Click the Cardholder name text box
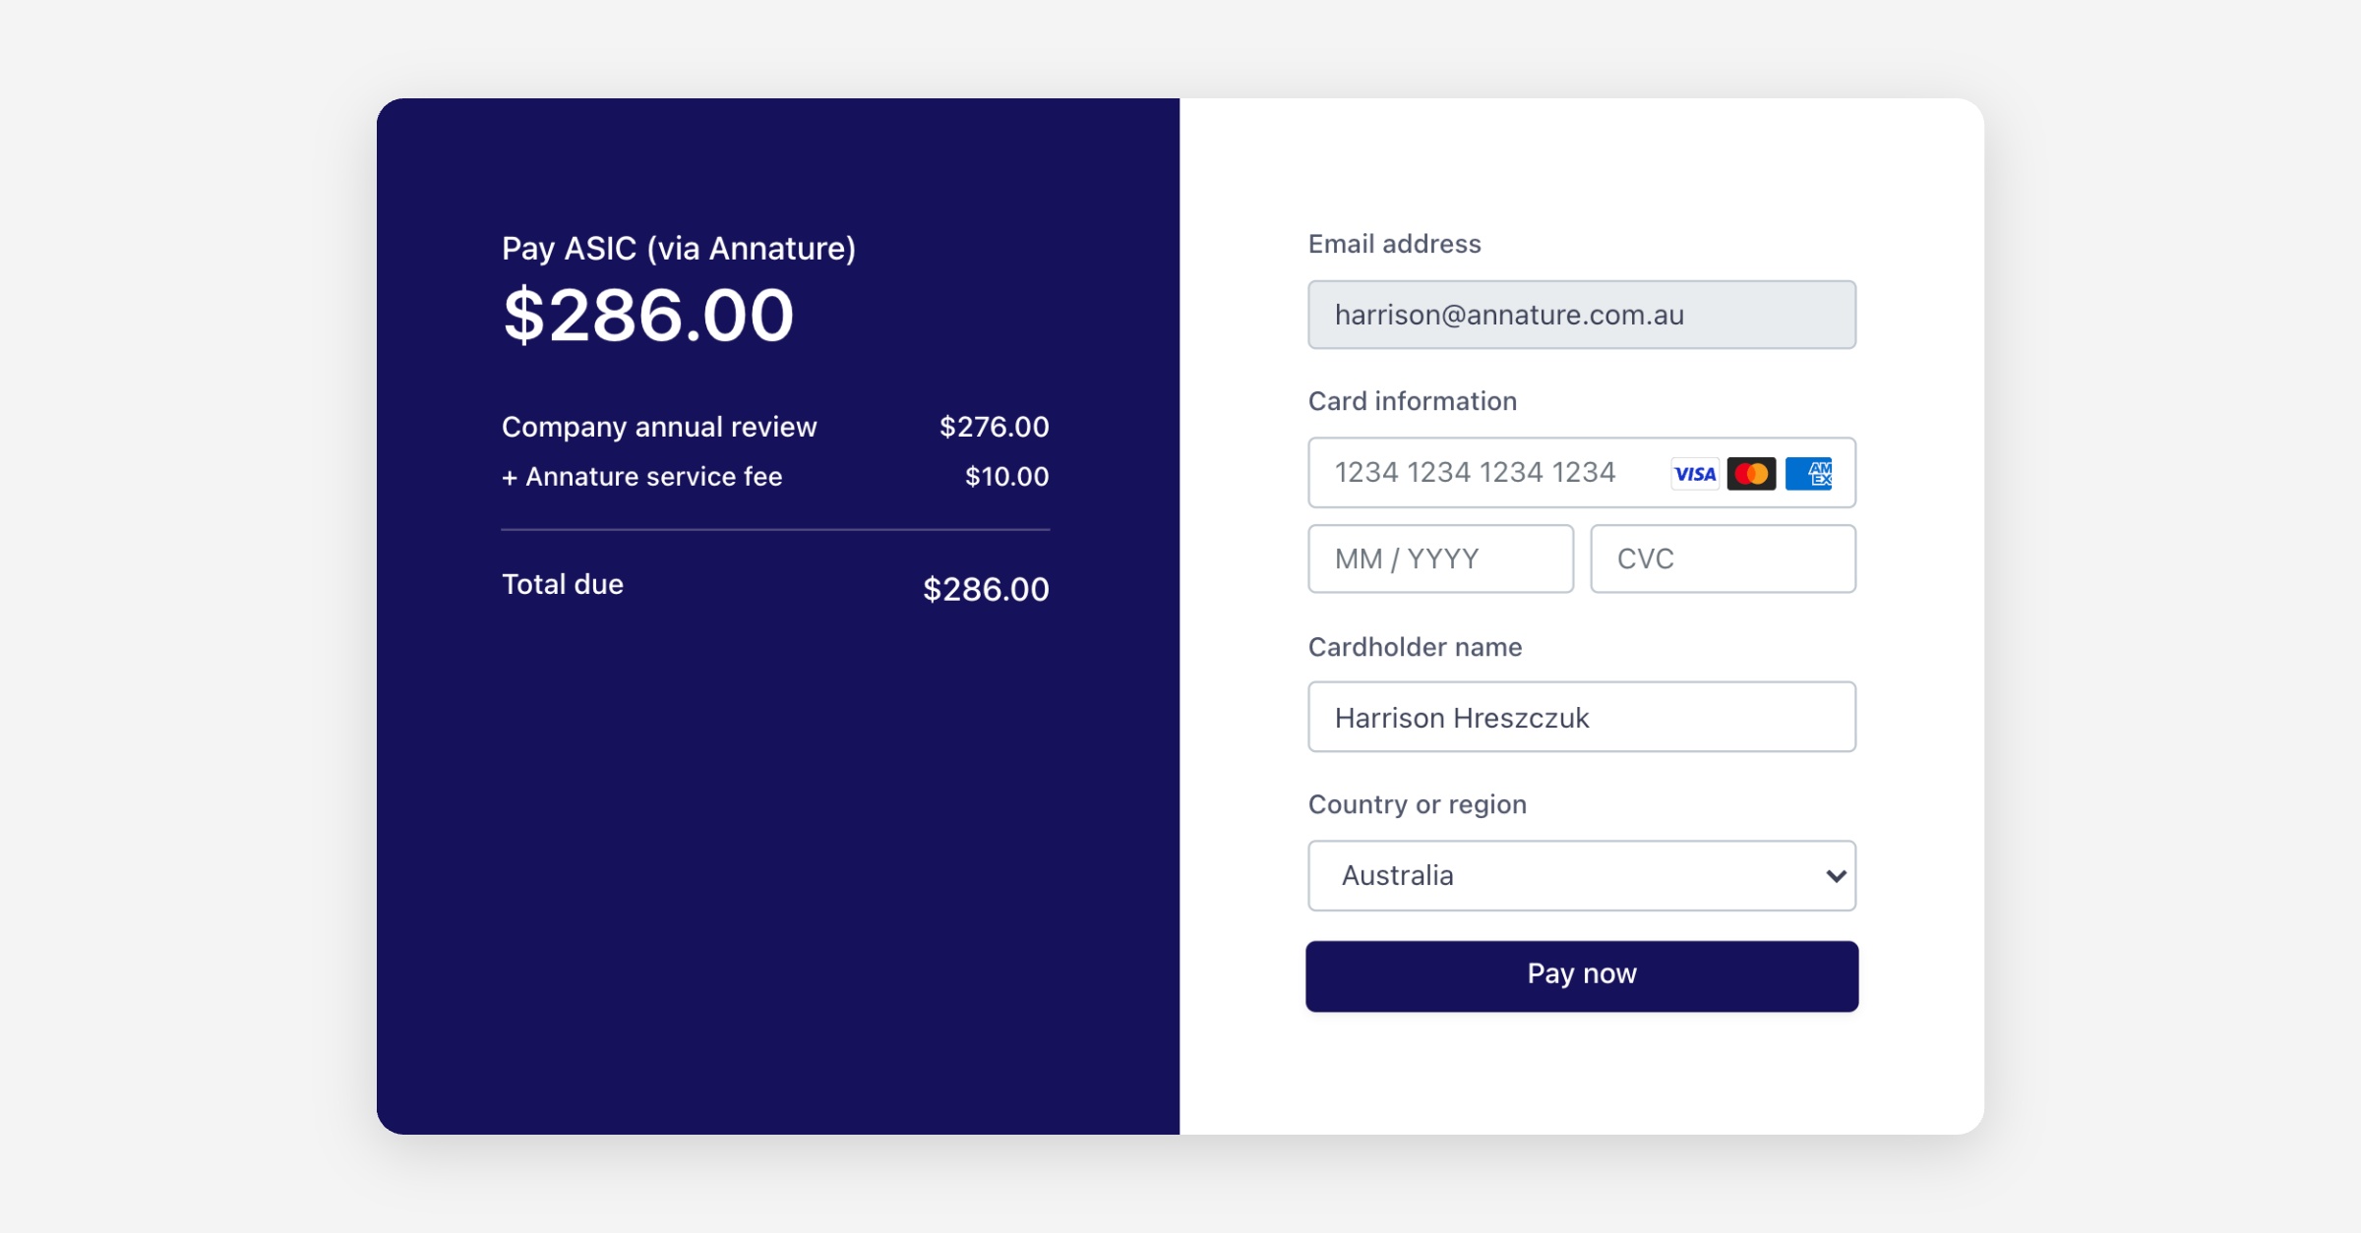 pyautogui.click(x=1581, y=717)
